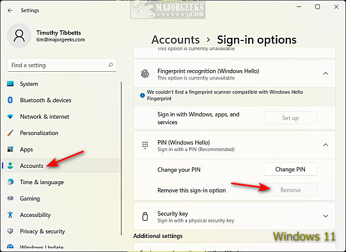The image size is (346, 252).
Task: Click the Bluetooth icon in sidebar
Action: tap(10, 100)
